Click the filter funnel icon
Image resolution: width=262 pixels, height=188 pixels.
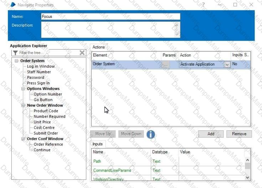click(x=15, y=53)
